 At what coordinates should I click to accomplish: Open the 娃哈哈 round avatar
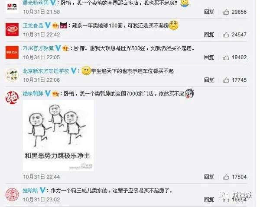coord(12,194)
